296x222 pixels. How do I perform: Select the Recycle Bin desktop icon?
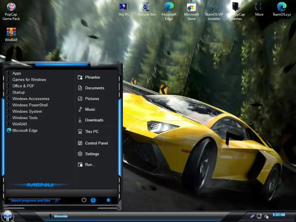tap(146, 10)
